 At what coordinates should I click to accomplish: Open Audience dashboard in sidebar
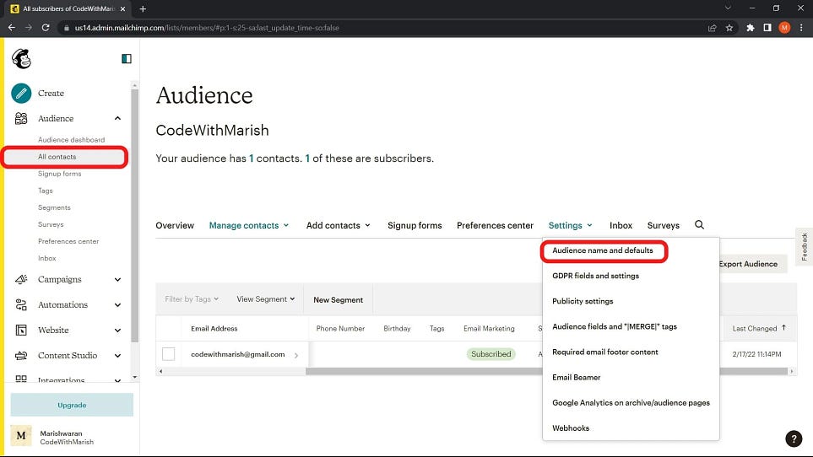point(71,140)
